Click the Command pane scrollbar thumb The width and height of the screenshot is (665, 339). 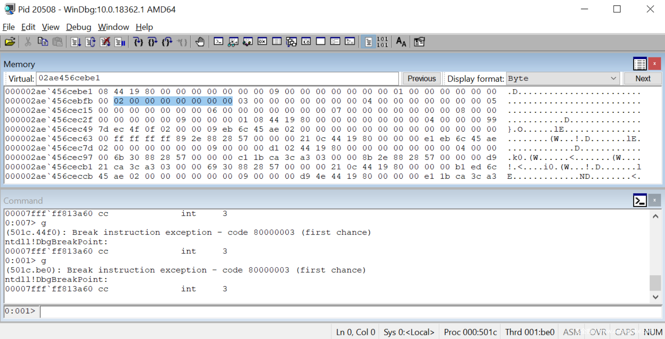click(x=655, y=283)
